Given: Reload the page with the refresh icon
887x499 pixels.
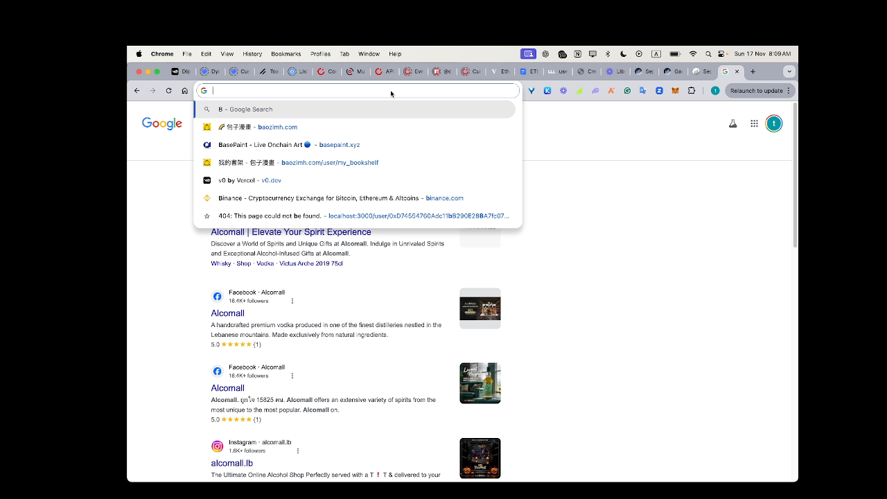Looking at the screenshot, I should click(x=168, y=91).
